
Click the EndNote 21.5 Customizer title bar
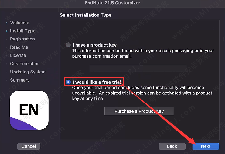tap(112, 3)
